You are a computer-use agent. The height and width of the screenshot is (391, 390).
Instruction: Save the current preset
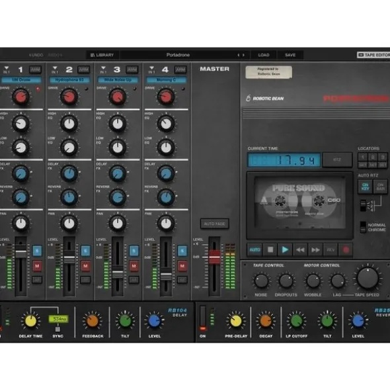(290, 55)
